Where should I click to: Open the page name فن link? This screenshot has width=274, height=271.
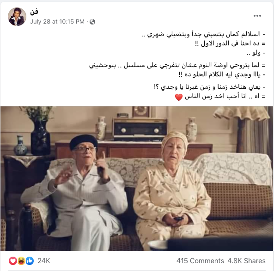[34, 12]
